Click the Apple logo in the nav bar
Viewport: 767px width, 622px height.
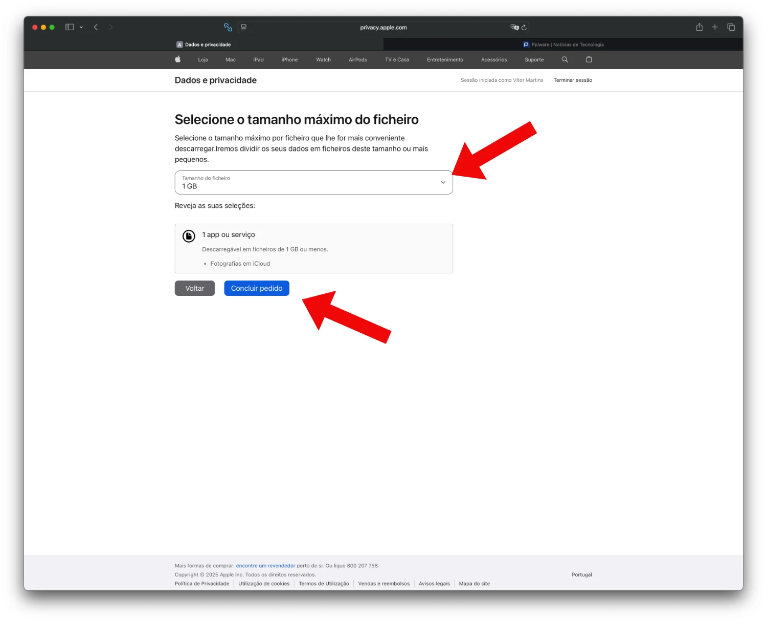click(178, 59)
